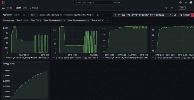Clear all Measurement filter values

coord(108,20)
